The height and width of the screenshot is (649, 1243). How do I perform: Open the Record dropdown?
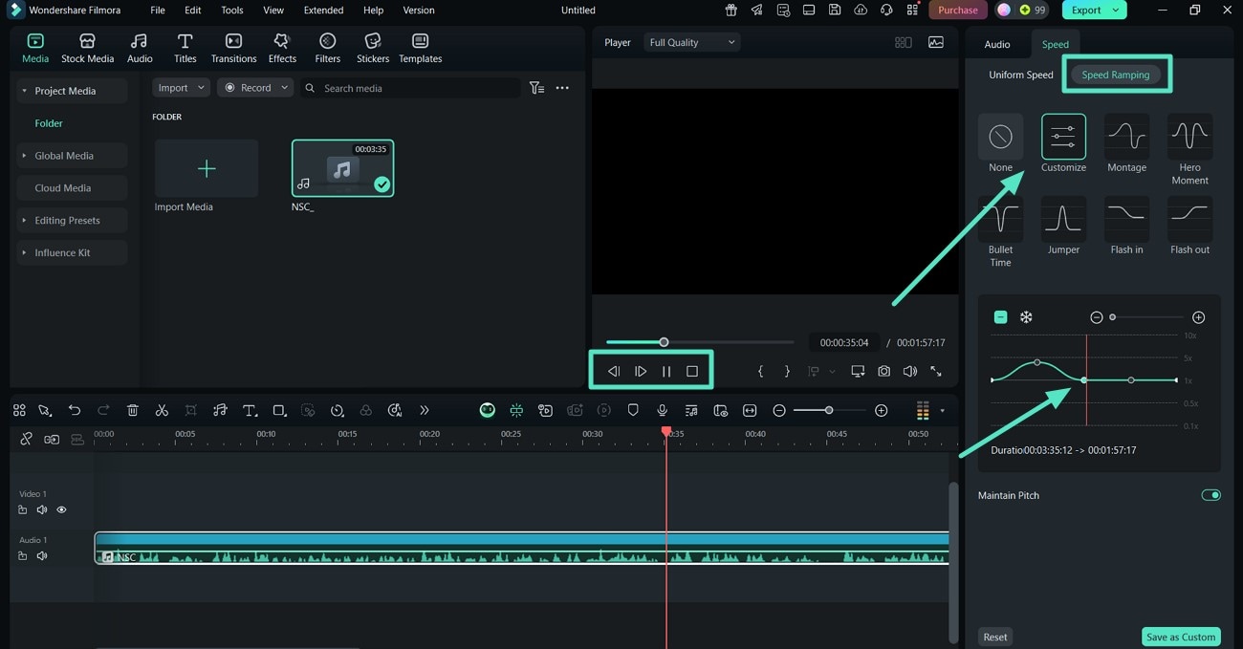255,88
